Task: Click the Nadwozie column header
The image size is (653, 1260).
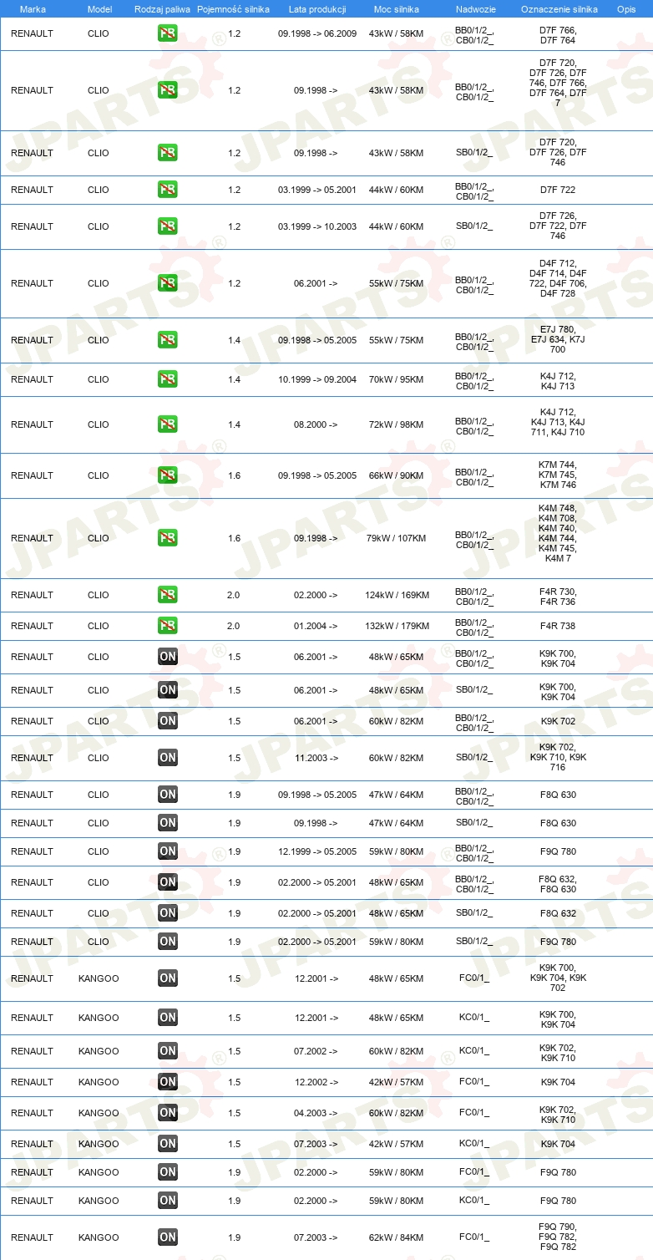Action: coord(474,9)
